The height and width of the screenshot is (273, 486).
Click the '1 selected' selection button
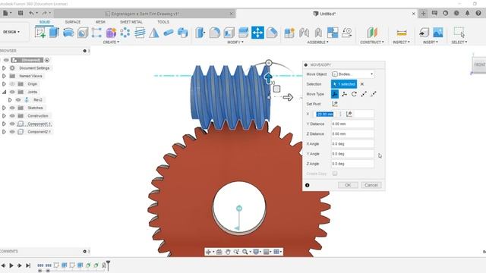click(x=344, y=84)
